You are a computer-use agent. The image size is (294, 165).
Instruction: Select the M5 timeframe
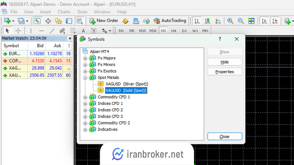point(132,31)
